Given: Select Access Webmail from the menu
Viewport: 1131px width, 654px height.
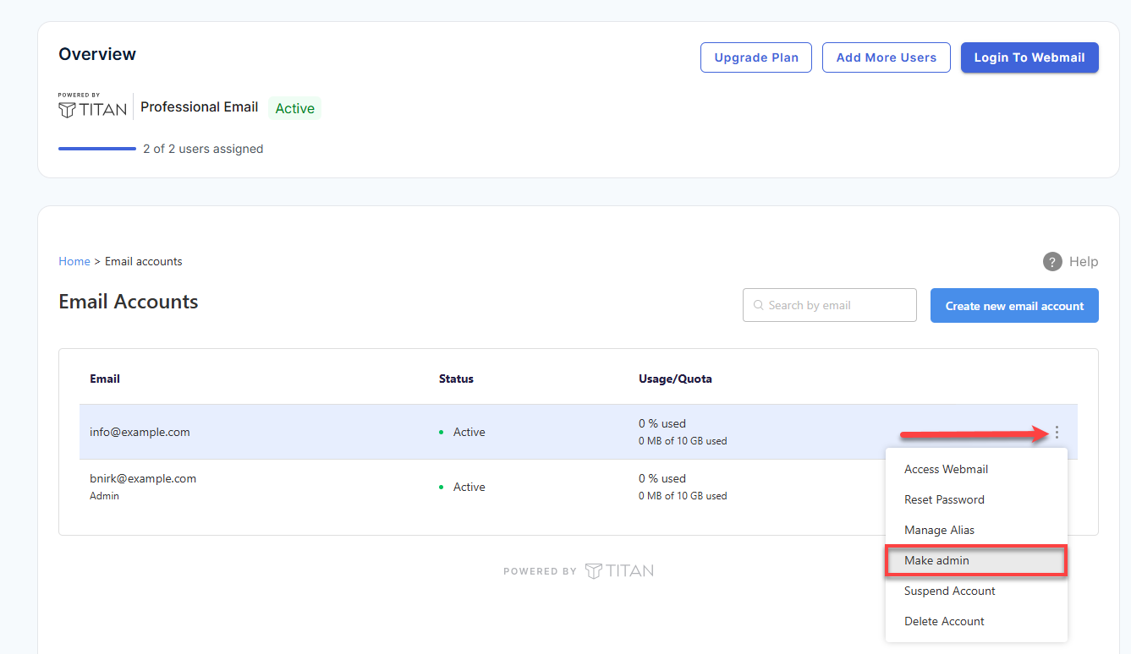Looking at the screenshot, I should point(976,469).
